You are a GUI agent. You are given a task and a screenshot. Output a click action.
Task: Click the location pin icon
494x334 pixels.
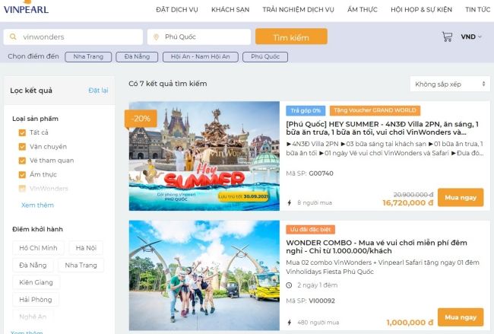coord(156,37)
